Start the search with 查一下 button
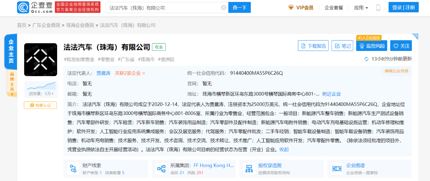430x181 pixels. point(240,7)
